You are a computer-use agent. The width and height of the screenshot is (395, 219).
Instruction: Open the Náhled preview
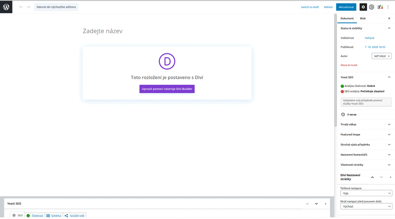tap(328, 7)
